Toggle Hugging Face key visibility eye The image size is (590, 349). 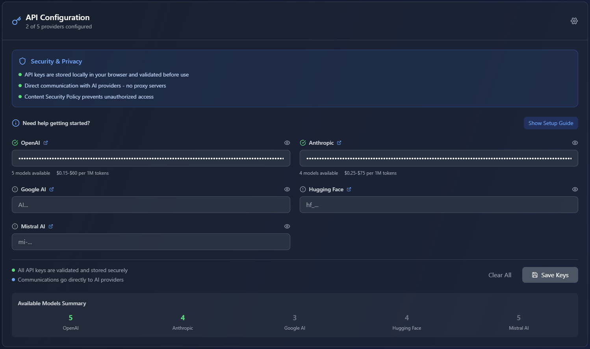click(575, 189)
